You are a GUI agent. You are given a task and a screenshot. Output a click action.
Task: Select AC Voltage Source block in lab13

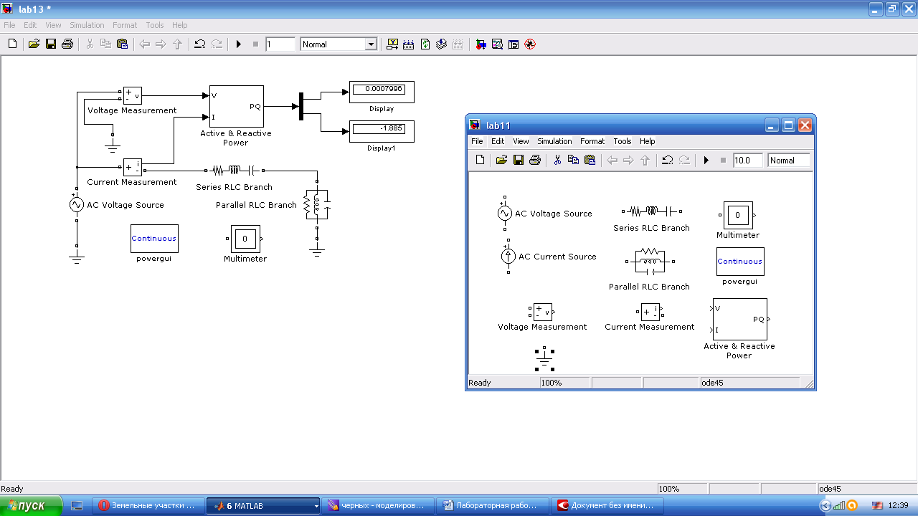coord(77,205)
